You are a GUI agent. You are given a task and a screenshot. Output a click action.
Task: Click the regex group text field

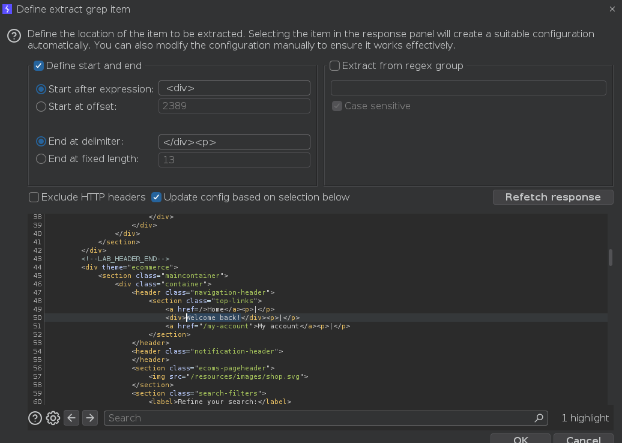click(x=468, y=88)
